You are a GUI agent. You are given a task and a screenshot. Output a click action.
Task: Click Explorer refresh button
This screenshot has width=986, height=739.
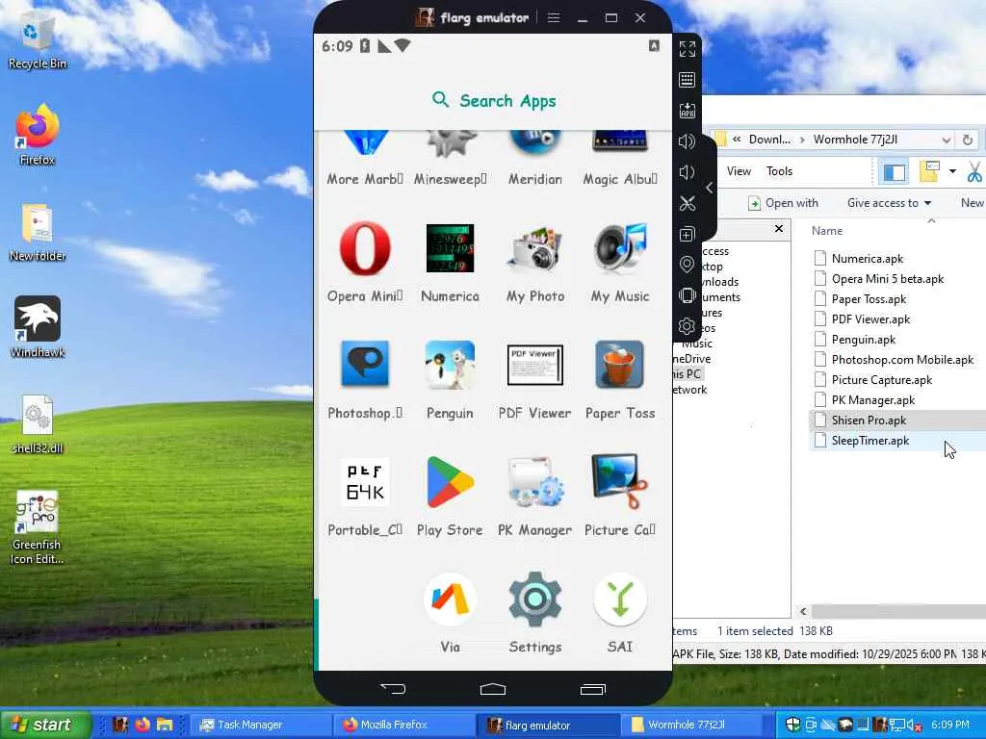tap(968, 140)
